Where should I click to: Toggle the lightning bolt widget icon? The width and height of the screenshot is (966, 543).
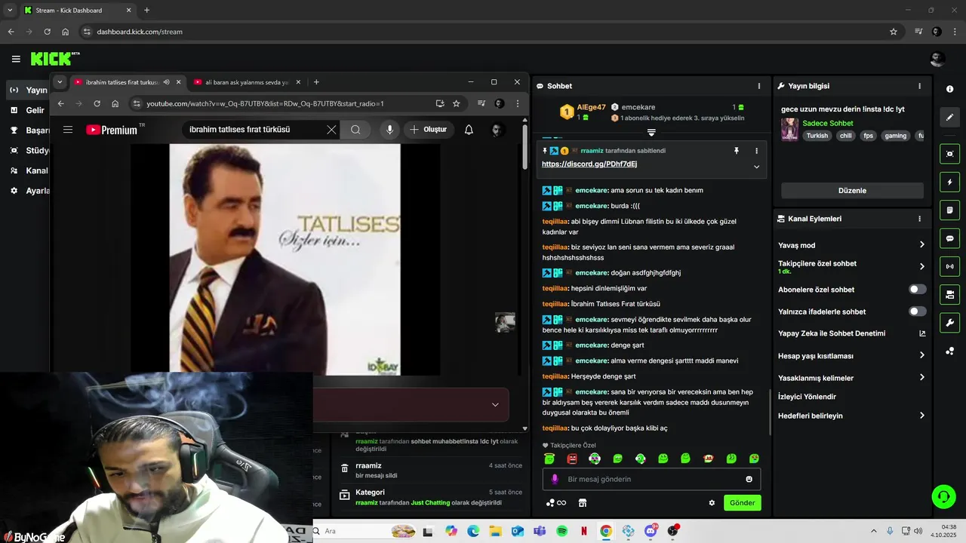click(x=949, y=183)
